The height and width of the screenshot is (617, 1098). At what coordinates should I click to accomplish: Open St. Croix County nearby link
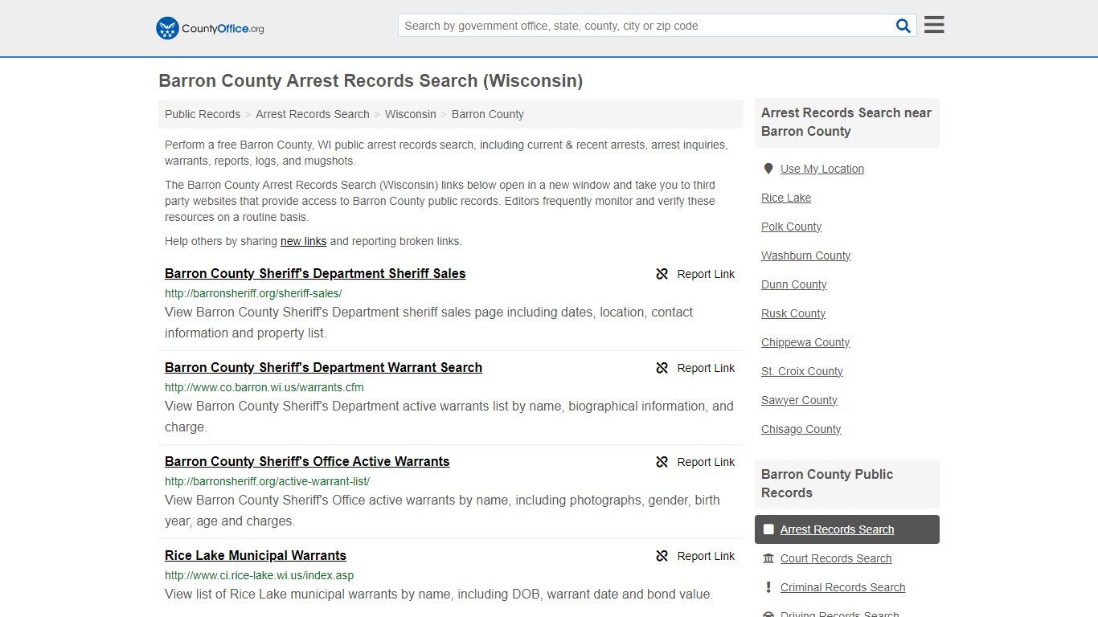[802, 371]
